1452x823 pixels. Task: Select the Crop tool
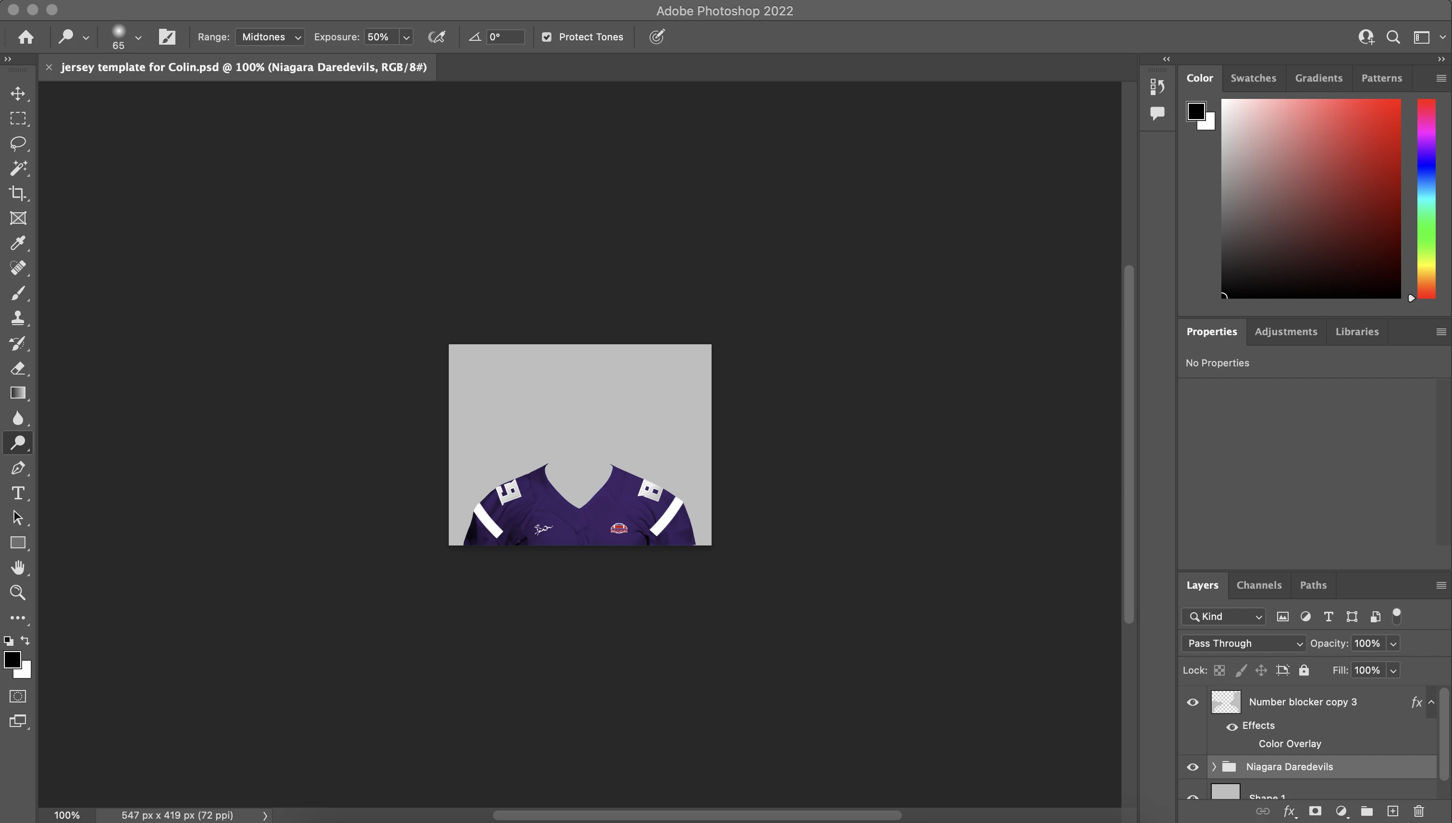(x=17, y=194)
